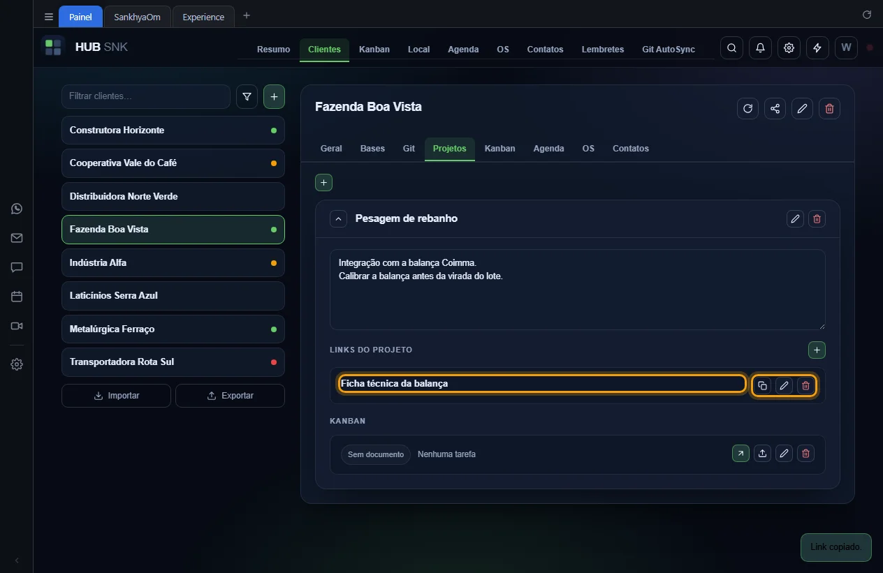This screenshot has height=573, width=883.
Task: Click the Sem documento badge
Action: (376, 454)
